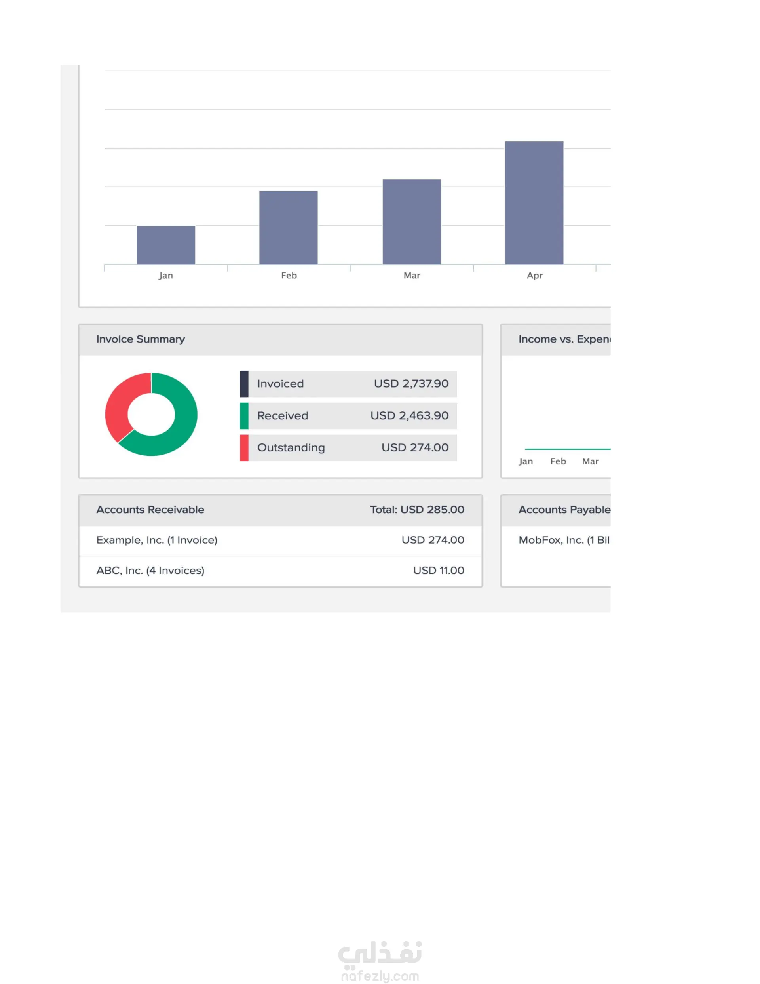
Task: Click the Invoice Summary panel header
Action: [280, 339]
